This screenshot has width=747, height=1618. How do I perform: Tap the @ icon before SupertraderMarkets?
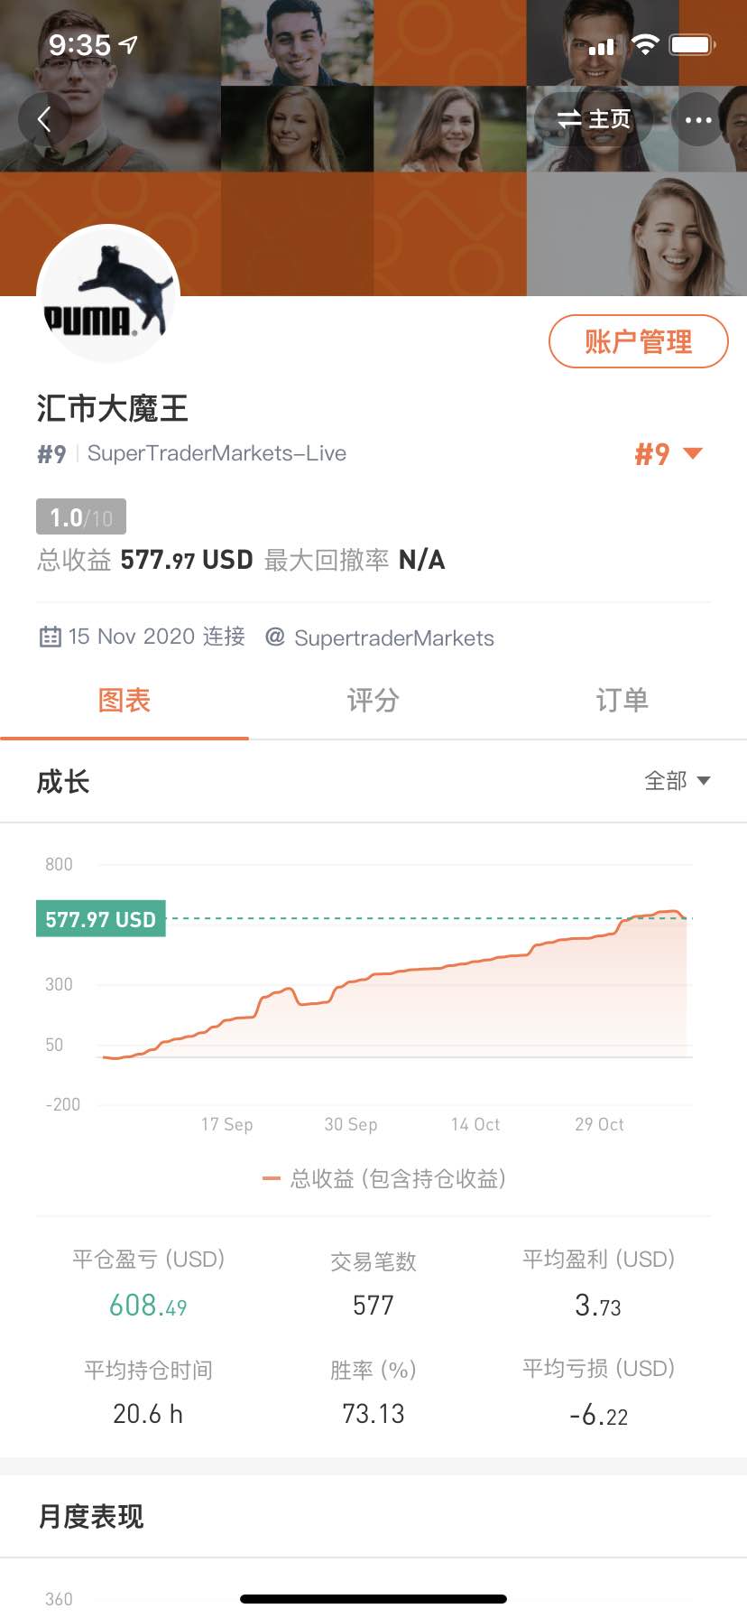click(x=274, y=637)
